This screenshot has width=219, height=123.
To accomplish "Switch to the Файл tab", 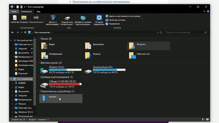I will [14, 11].
